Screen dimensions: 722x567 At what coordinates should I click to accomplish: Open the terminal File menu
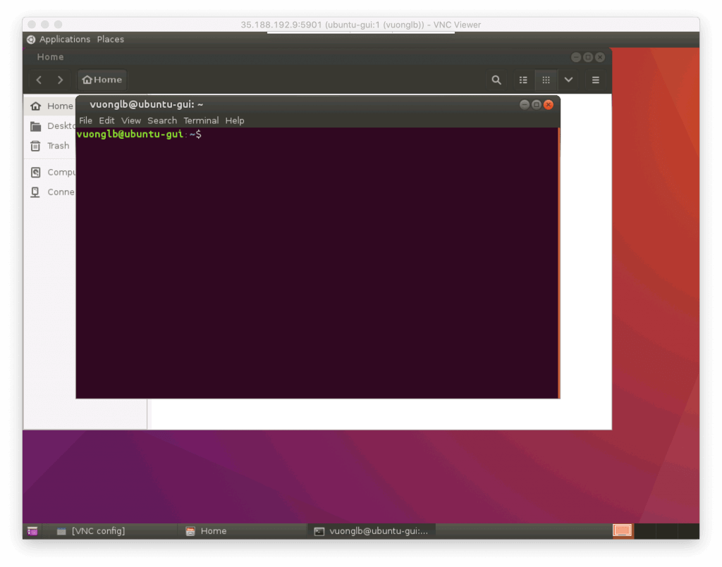pos(85,120)
